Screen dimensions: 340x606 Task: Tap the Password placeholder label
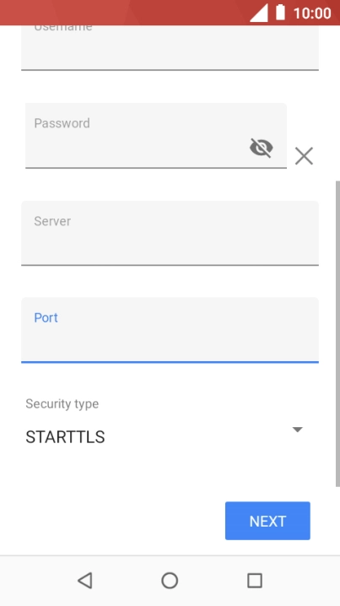coord(62,123)
